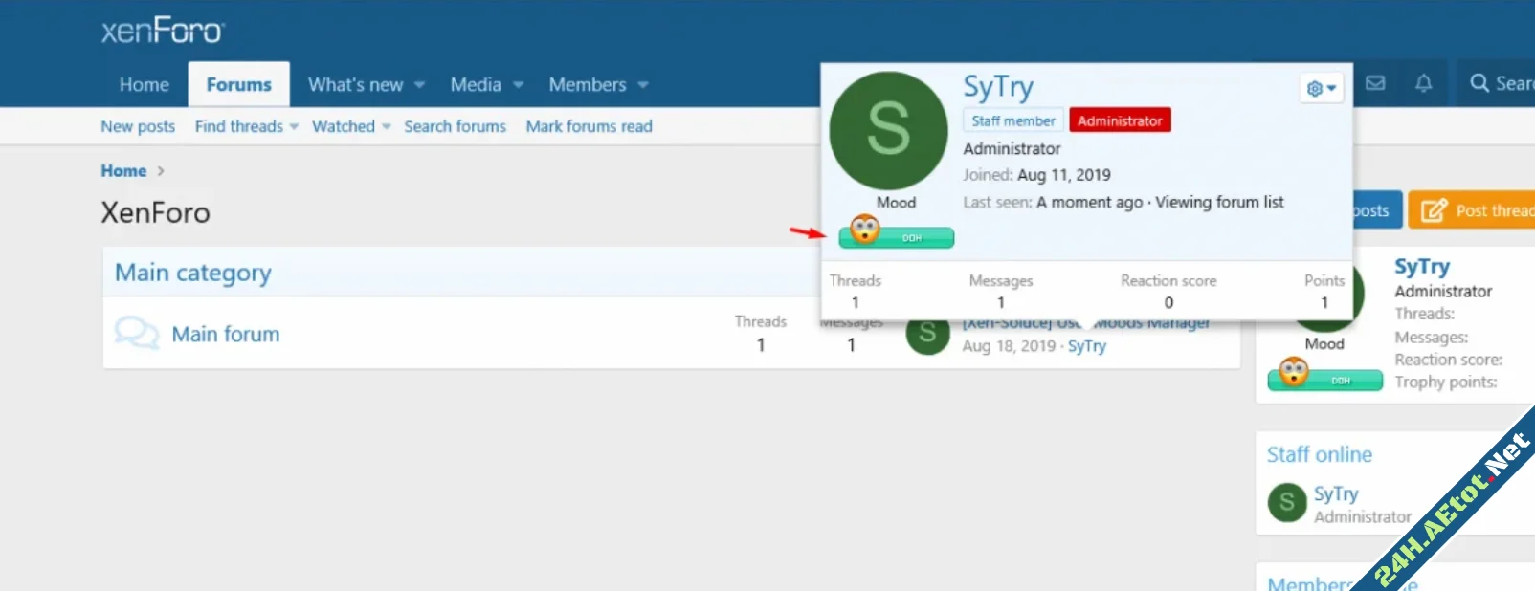This screenshot has width=1535, height=591.
Task: Click SyTry's large green avatar in popup
Action: click(888, 131)
